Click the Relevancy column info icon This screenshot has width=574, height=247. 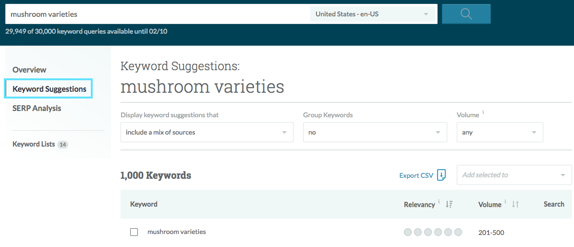click(439, 202)
